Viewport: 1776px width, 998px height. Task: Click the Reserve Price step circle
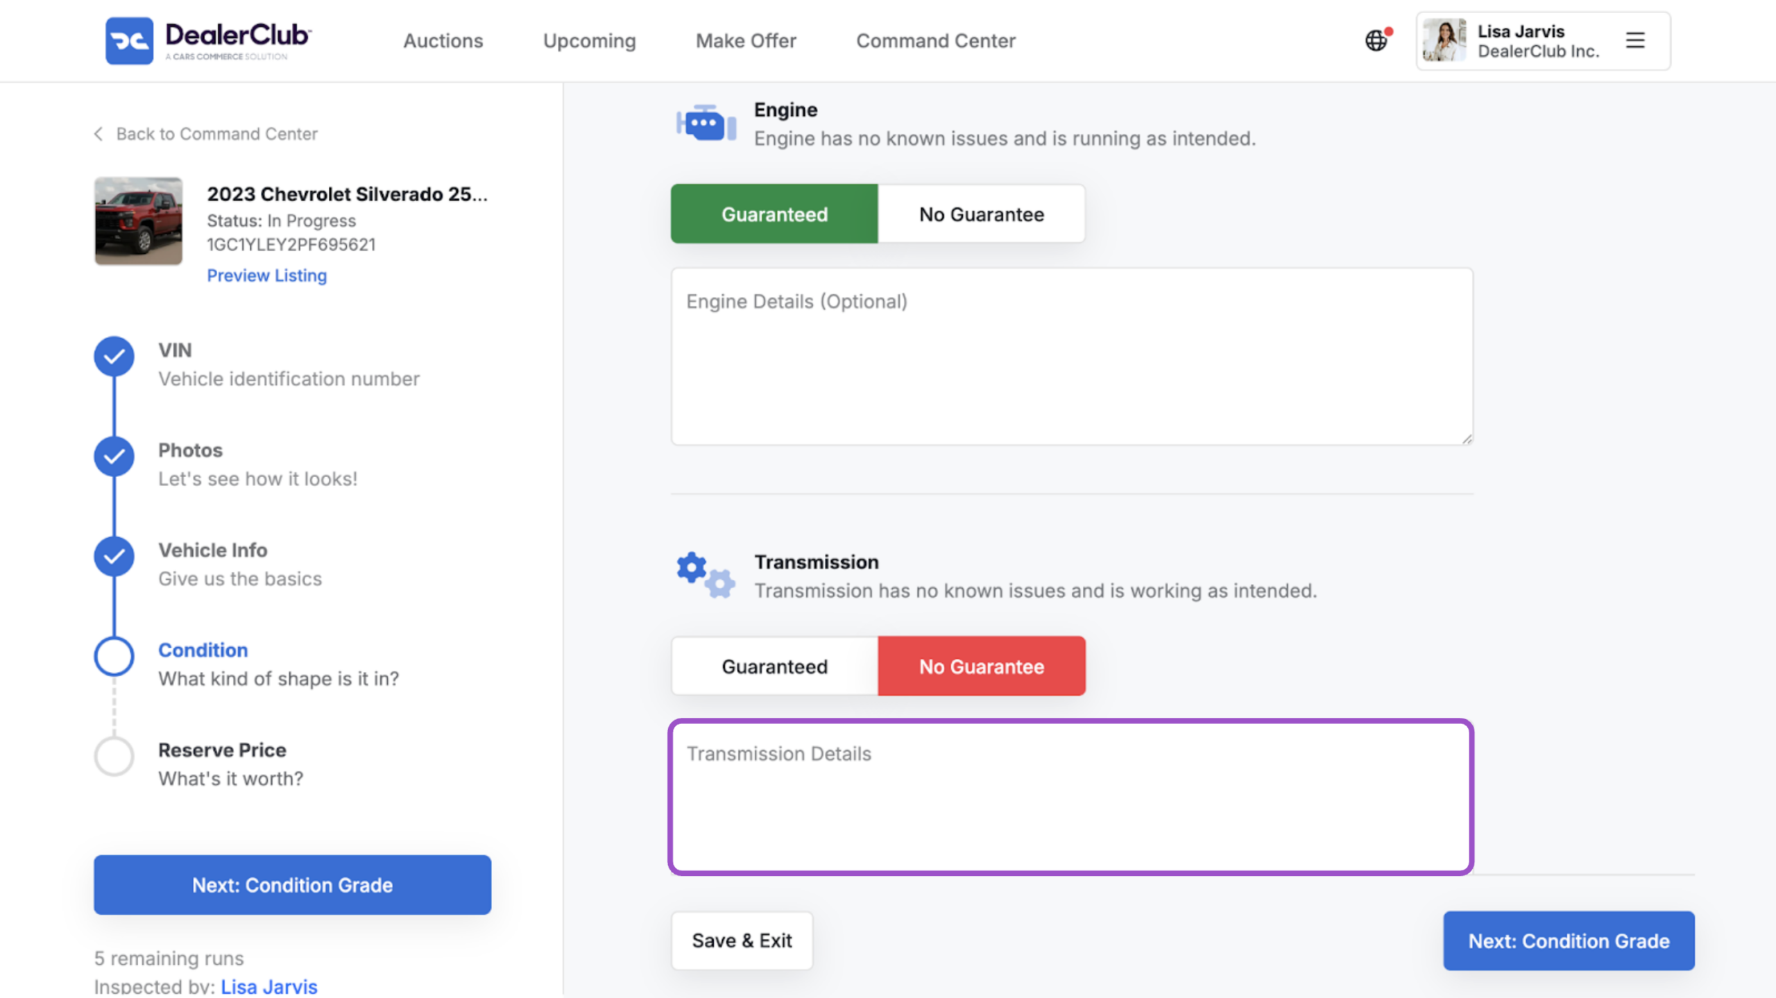coord(114,756)
